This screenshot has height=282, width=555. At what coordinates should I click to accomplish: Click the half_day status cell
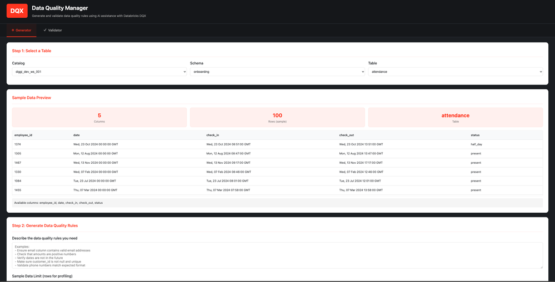[476, 144]
